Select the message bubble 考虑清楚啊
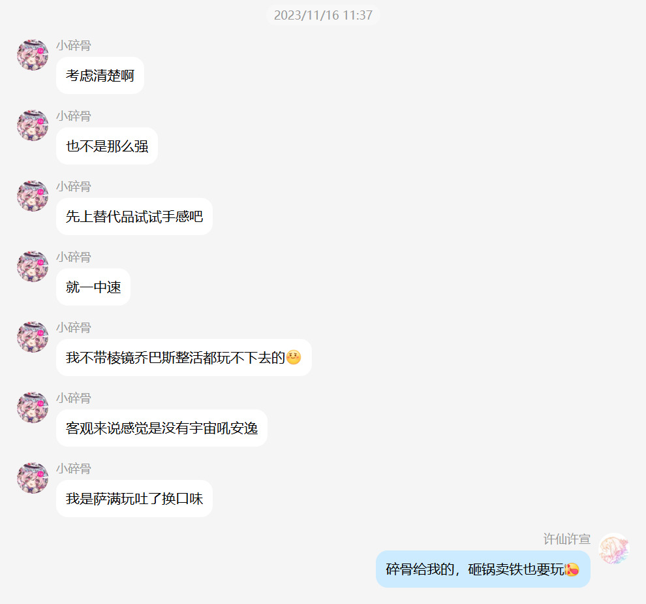The height and width of the screenshot is (604, 646). pyautogui.click(x=100, y=76)
